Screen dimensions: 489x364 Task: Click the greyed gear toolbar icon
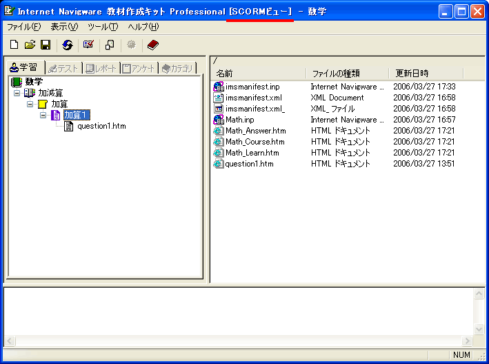(131, 45)
